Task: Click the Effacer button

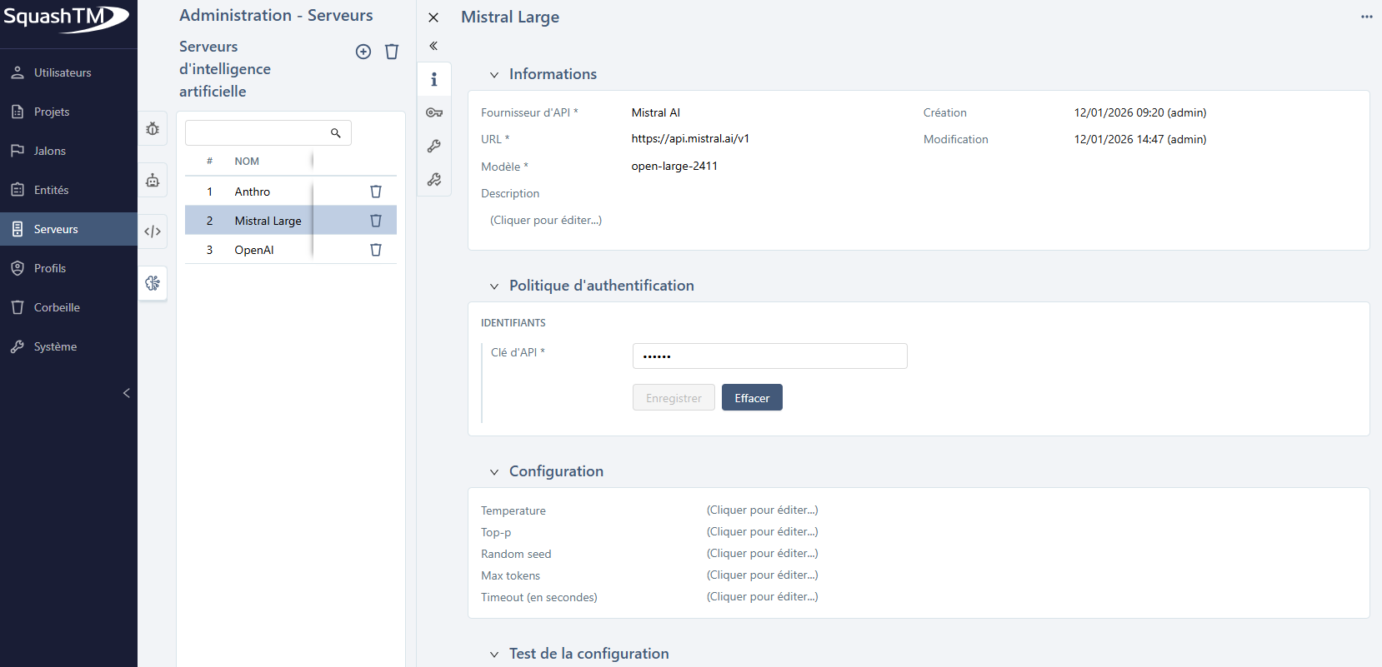Action: point(752,397)
